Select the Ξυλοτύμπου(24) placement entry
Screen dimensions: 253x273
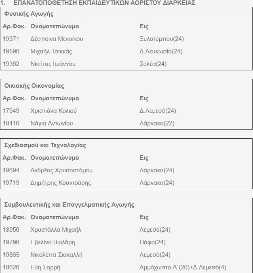click(x=161, y=39)
